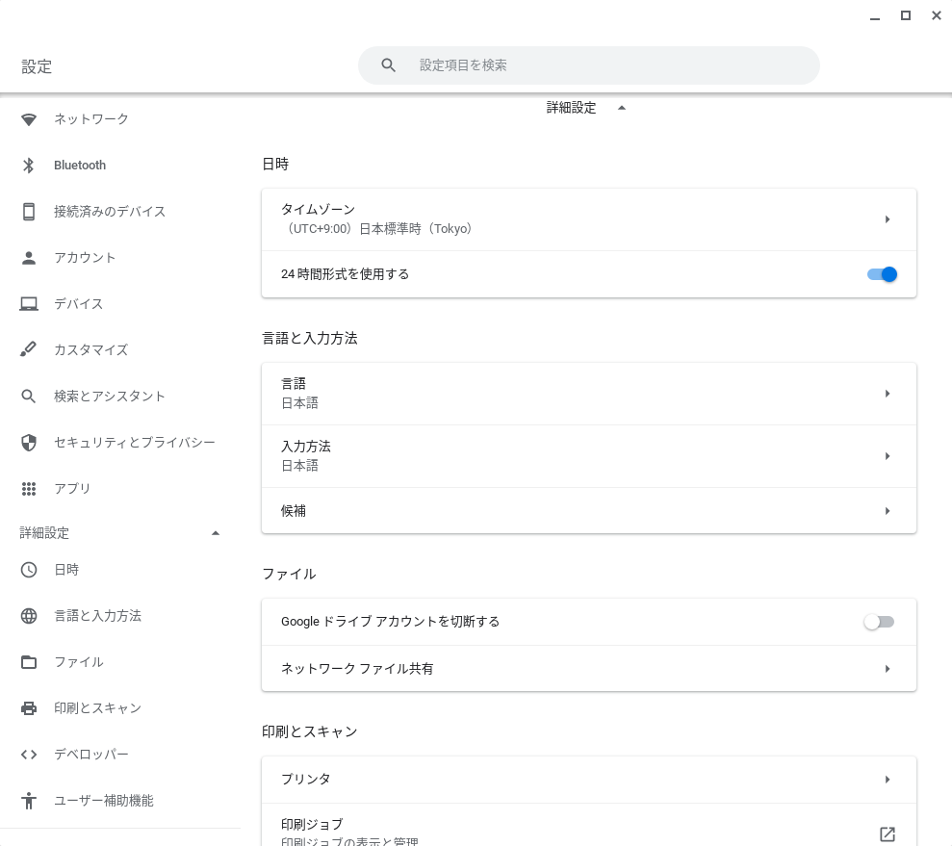Click the Wi-Fi network icon in sidebar
This screenshot has height=846, width=952.
coord(29,119)
